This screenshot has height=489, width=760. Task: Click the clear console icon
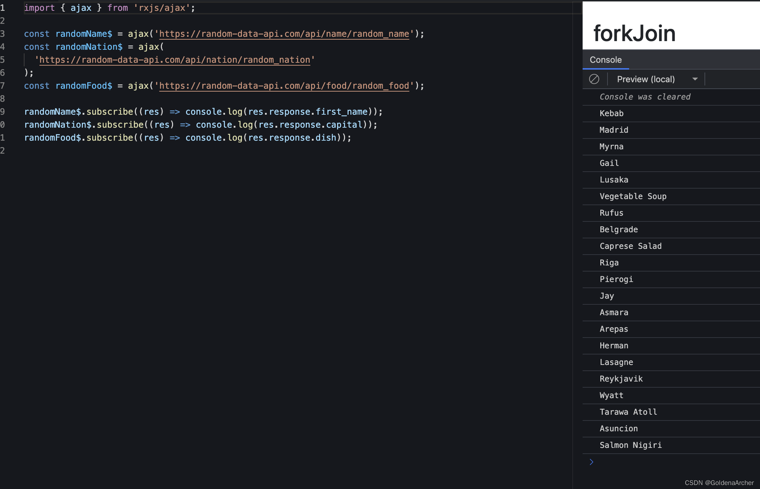[595, 79]
